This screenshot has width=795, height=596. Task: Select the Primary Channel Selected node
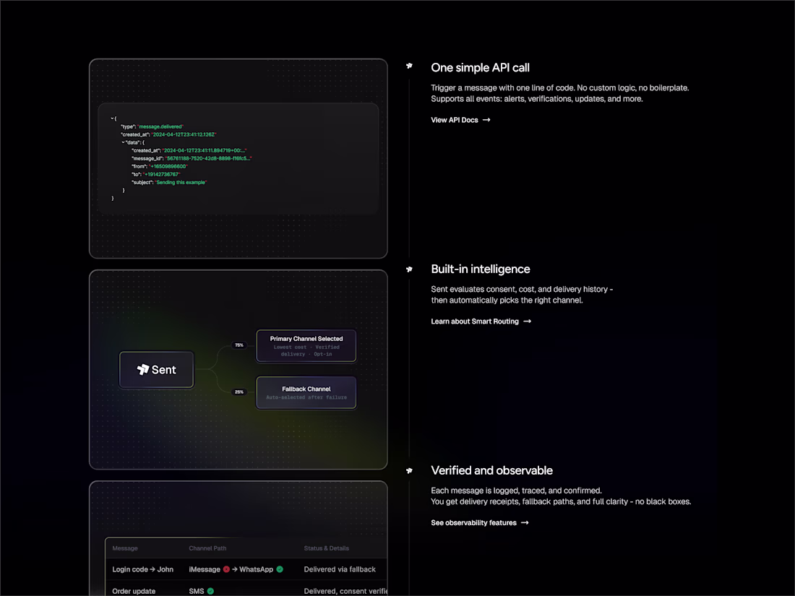[306, 346]
